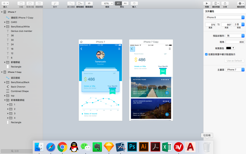246x154 pixels.
Task: Open the Help (輔助說明) toolbar button
Action: (x=241, y=3)
